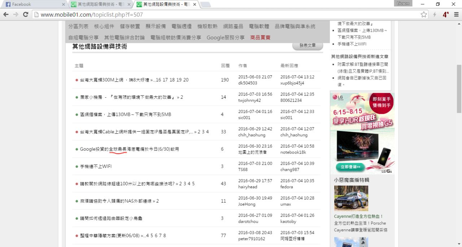Open the Chrome hamburger menu

(x=456, y=14)
